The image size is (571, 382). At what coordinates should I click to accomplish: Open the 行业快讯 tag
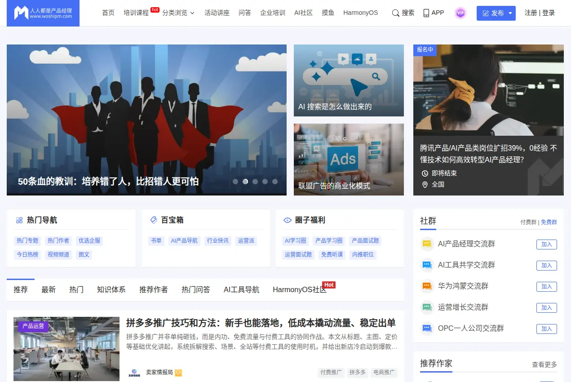tap(218, 240)
